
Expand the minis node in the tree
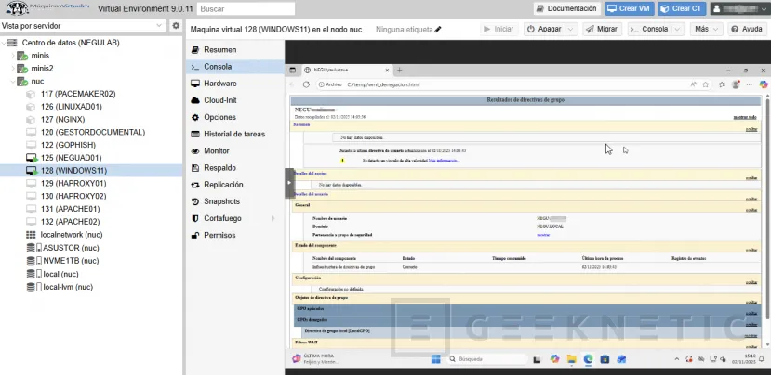click(x=13, y=56)
